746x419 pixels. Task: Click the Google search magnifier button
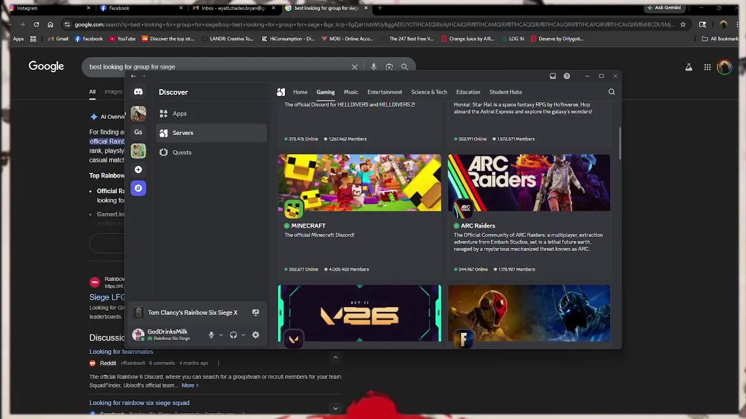point(404,67)
